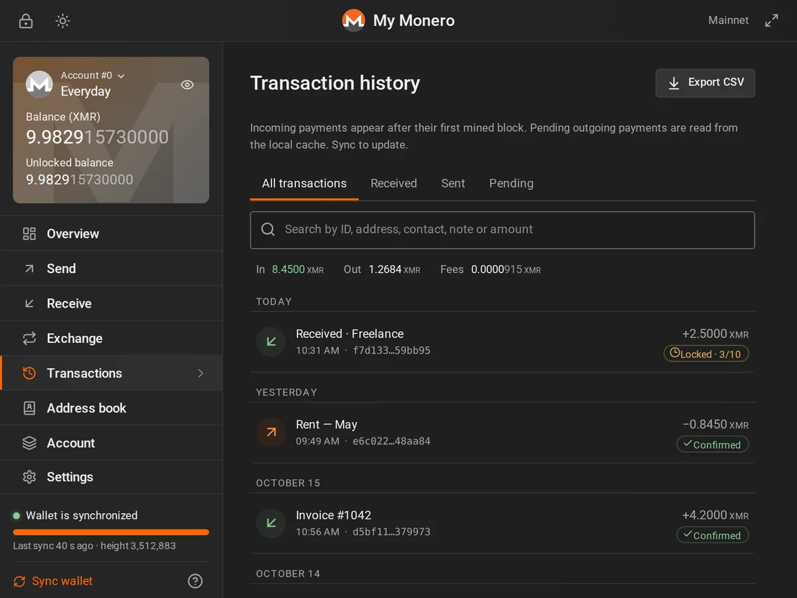Click the transaction search field

(x=503, y=230)
